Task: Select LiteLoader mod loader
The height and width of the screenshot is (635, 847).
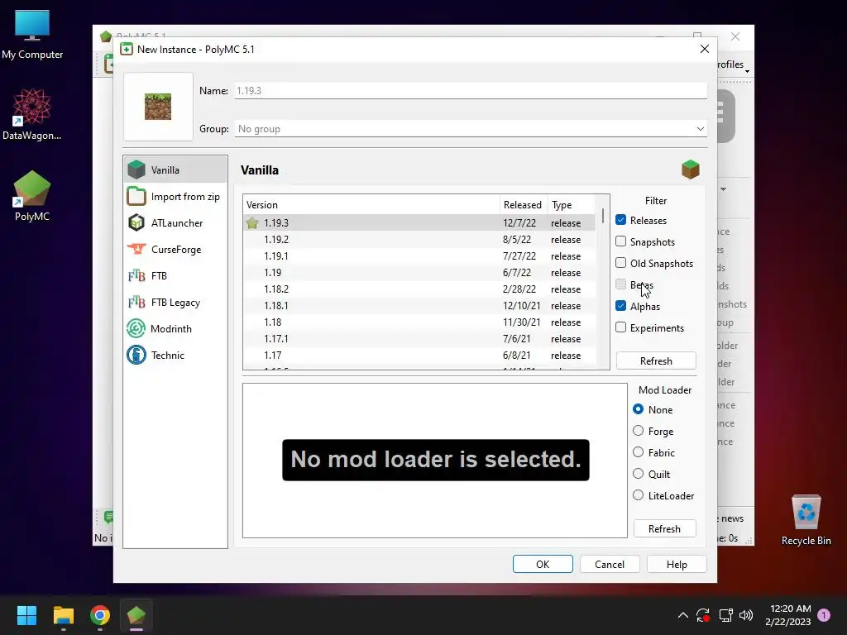Action: 638,495
